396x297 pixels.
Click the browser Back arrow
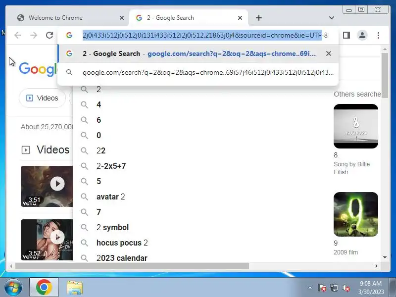[x=18, y=35]
